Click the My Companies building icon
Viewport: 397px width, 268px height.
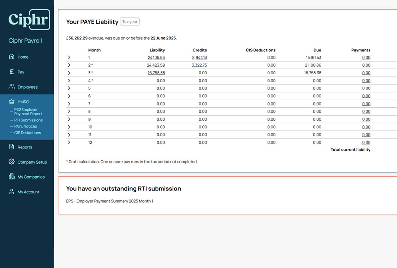click(11, 177)
